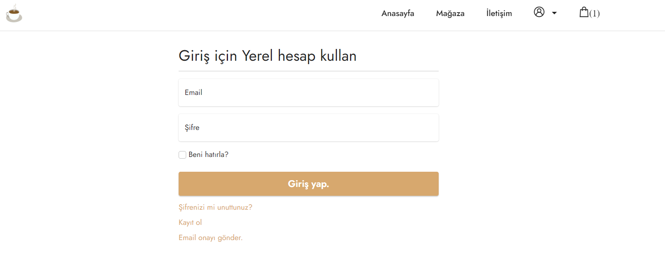The image size is (665, 273).
Task: Go to the Mağaza page
Action: coord(450,13)
